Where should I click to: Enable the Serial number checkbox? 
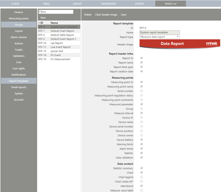click(x=141, y=91)
